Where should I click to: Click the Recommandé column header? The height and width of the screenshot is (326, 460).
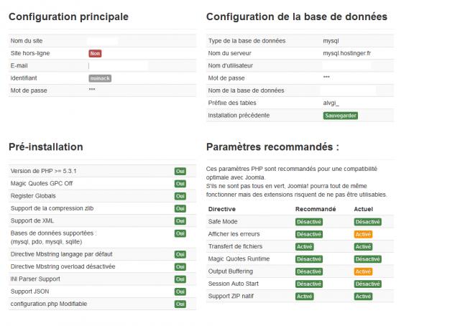point(316,209)
